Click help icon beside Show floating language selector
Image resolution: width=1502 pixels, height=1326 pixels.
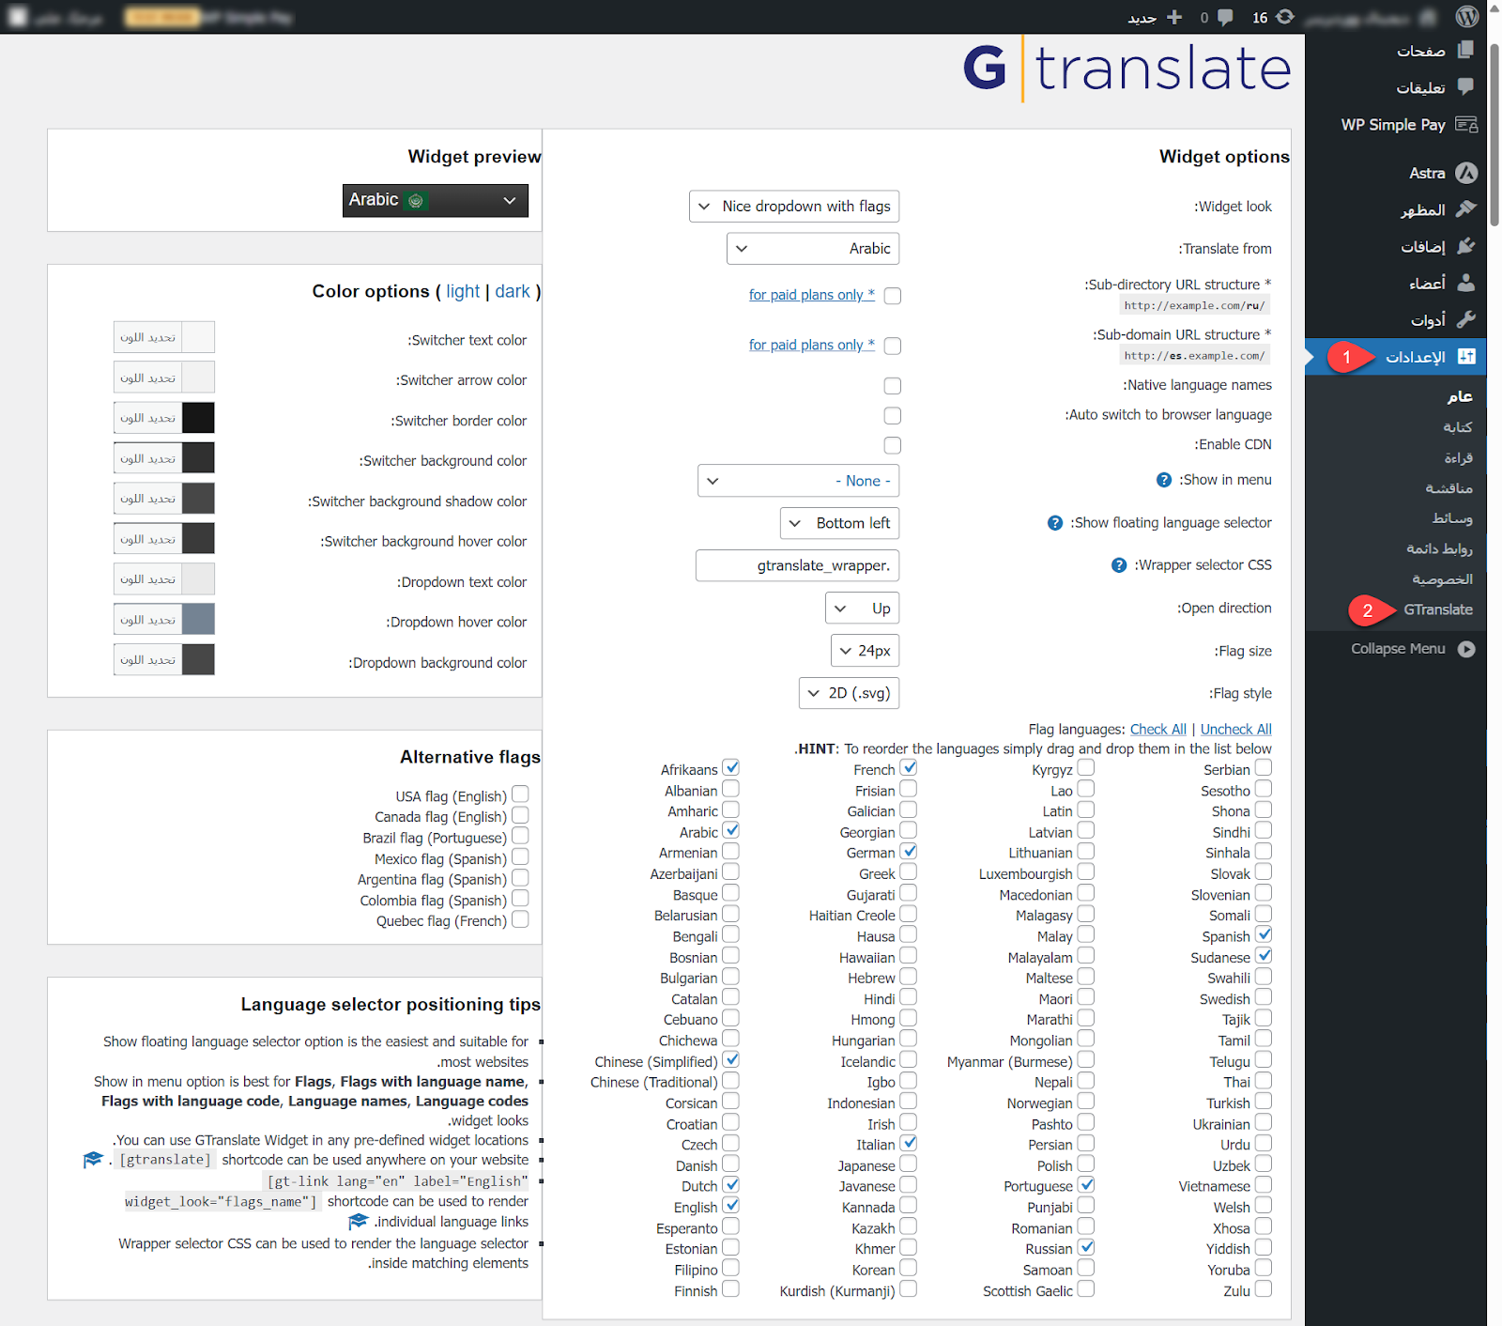1055,523
